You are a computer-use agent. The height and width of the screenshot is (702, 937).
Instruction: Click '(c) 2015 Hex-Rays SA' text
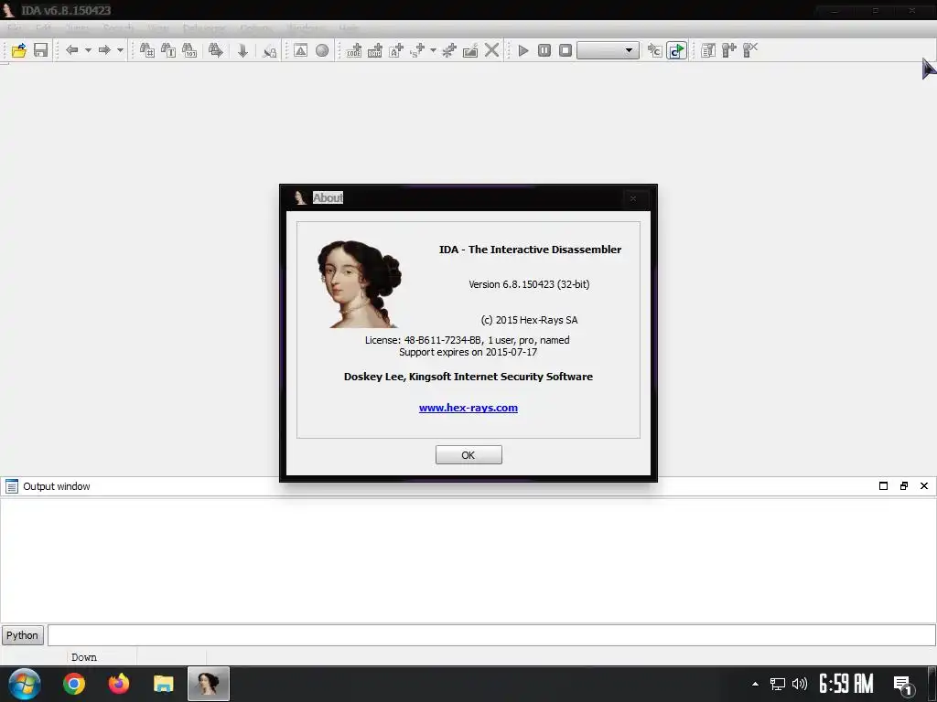click(530, 320)
